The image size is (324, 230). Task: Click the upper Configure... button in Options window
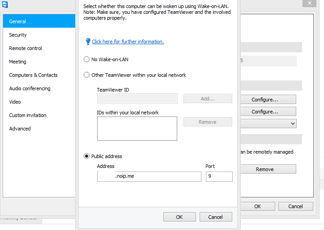coord(268,100)
